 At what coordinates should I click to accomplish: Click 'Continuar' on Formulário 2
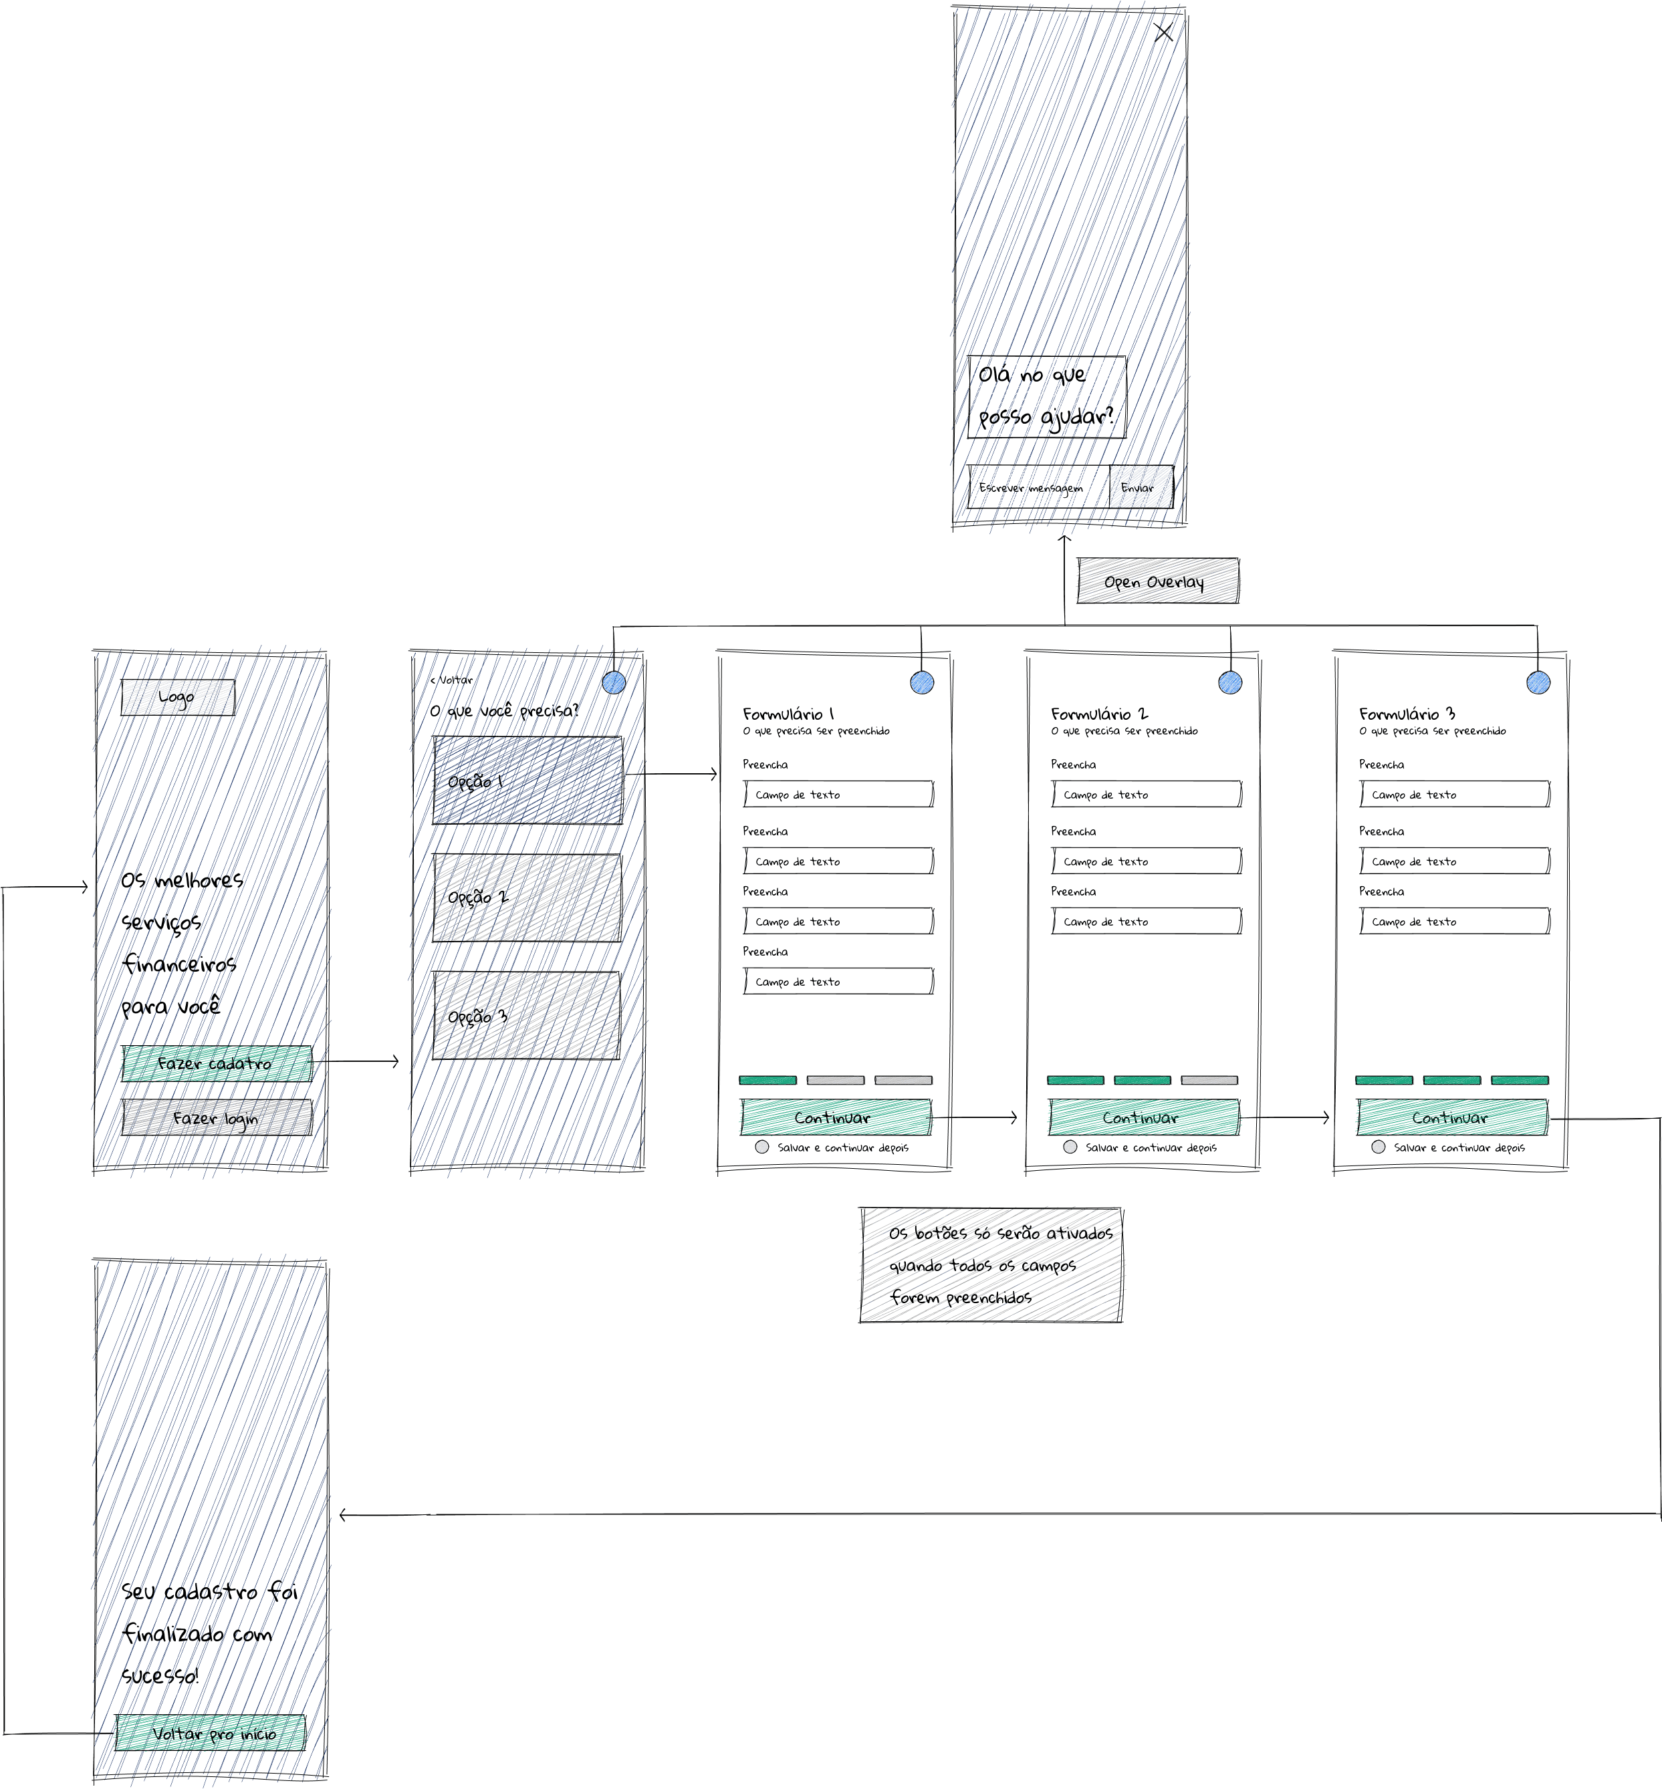click(x=1143, y=1117)
